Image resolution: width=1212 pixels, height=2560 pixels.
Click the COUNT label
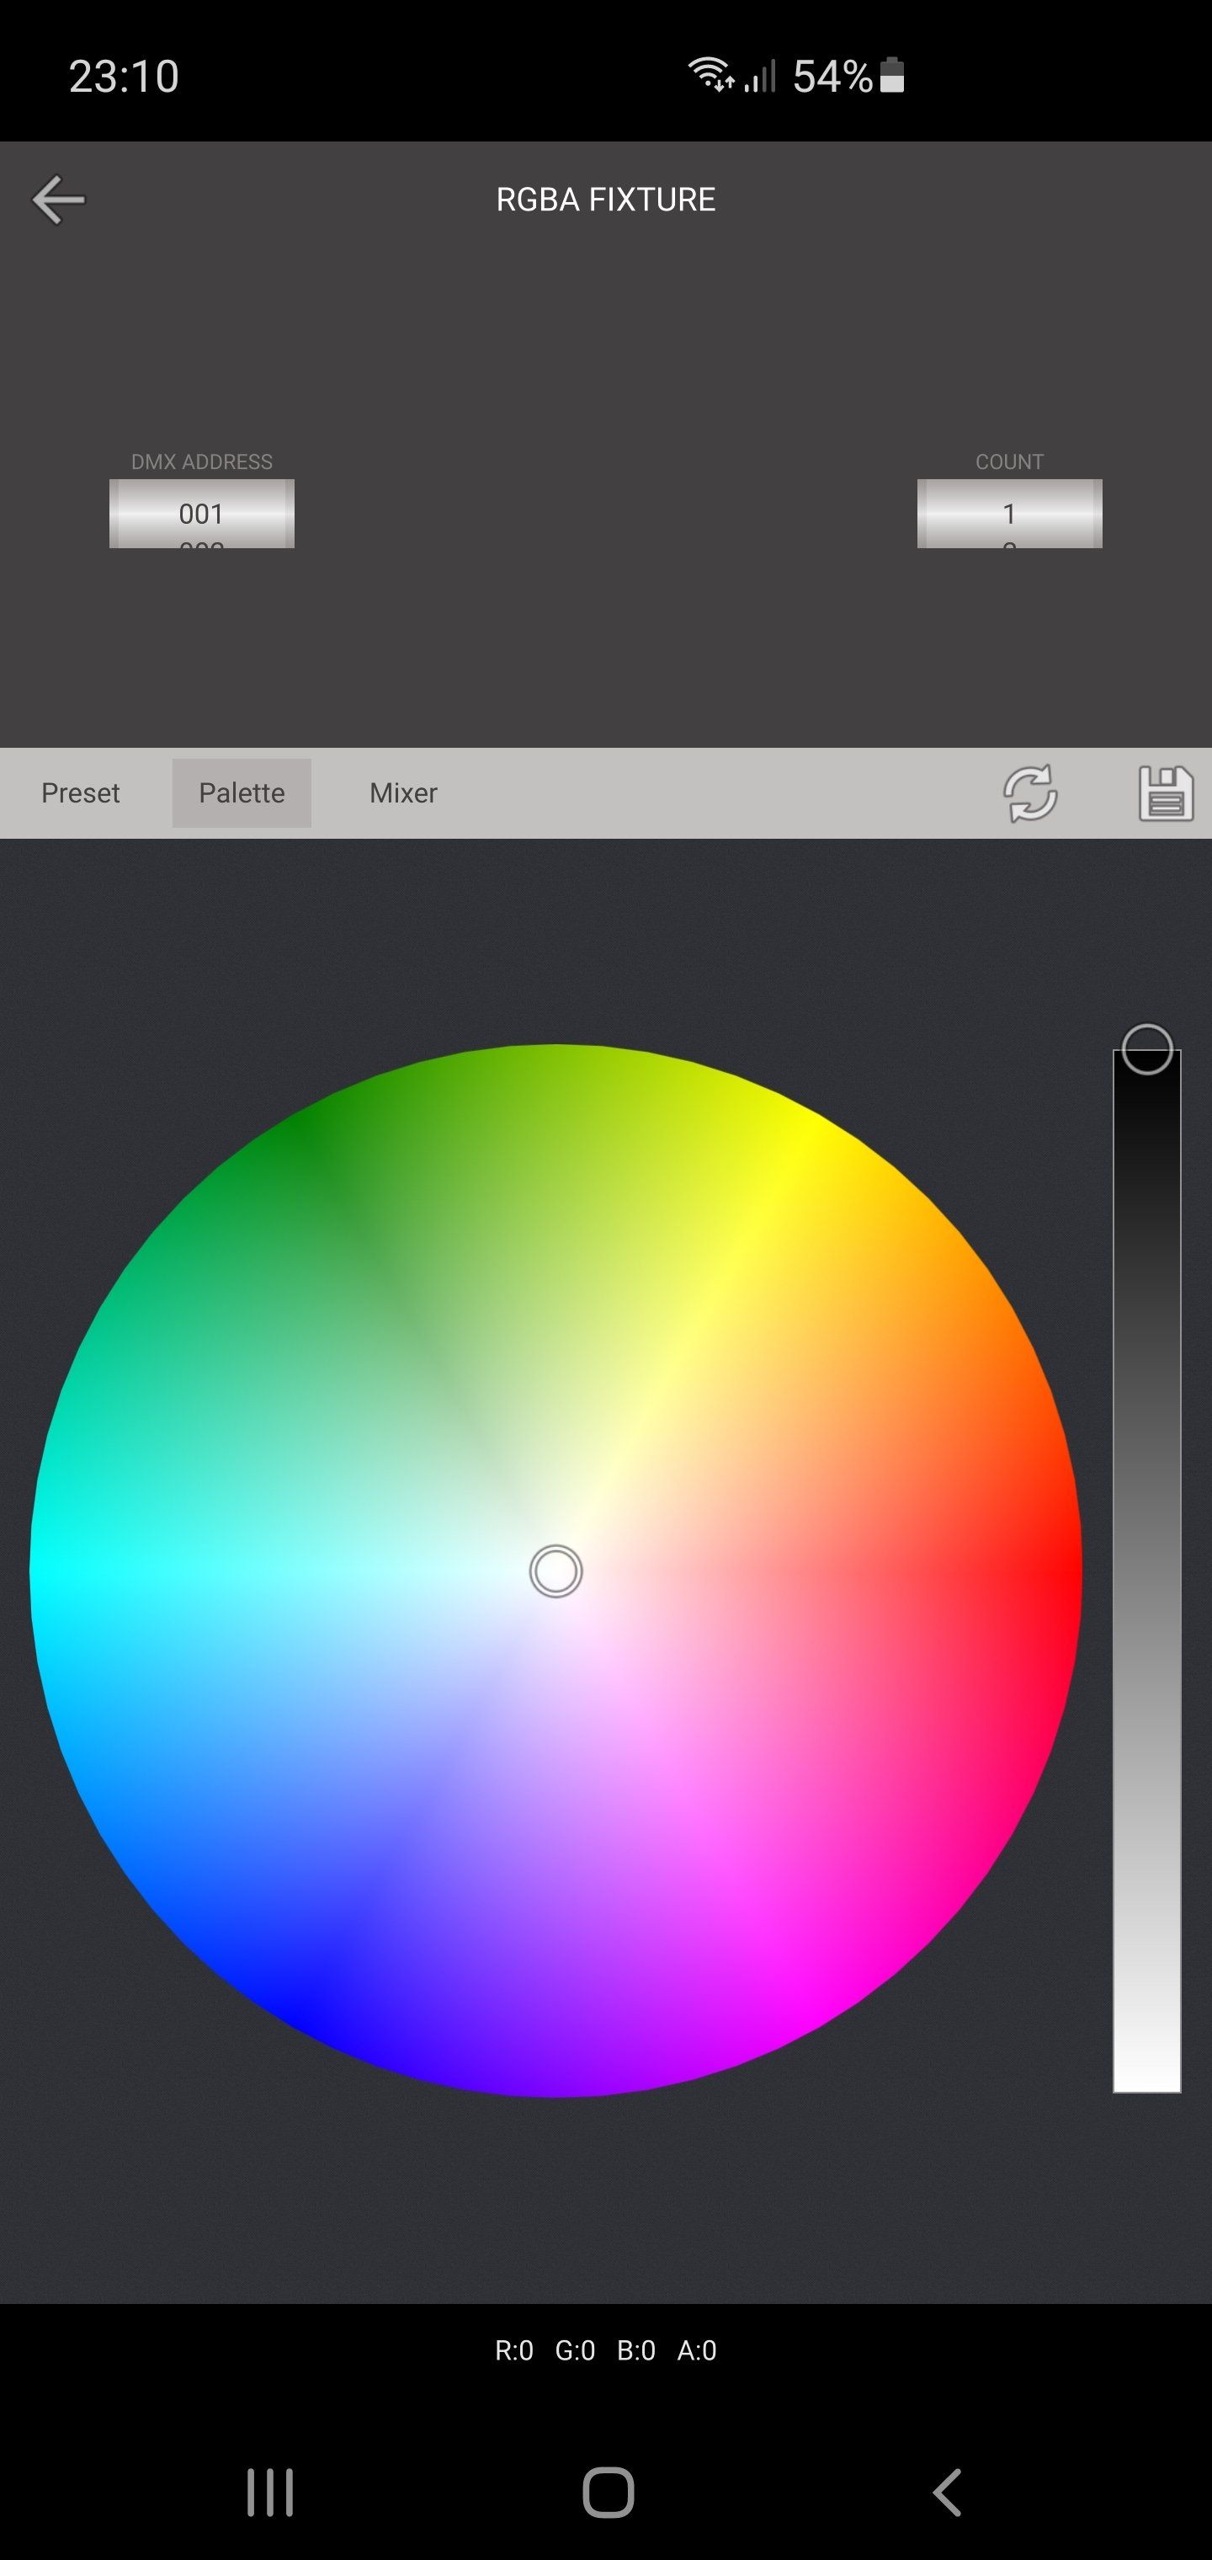point(1009,462)
